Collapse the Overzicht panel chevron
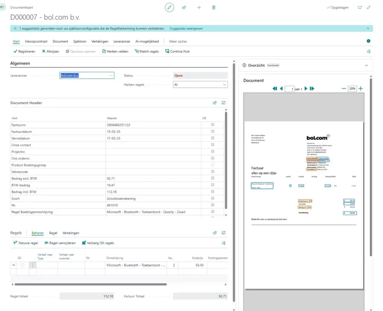The width and height of the screenshot is (383, 311). 367,65
